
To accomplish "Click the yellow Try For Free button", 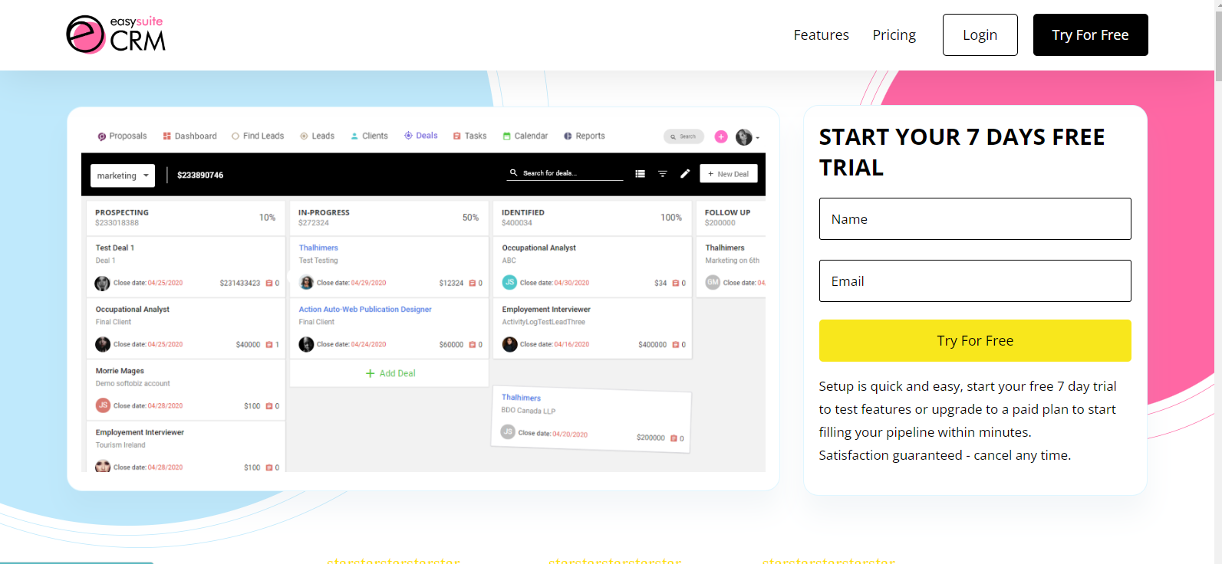I will 975,341.
